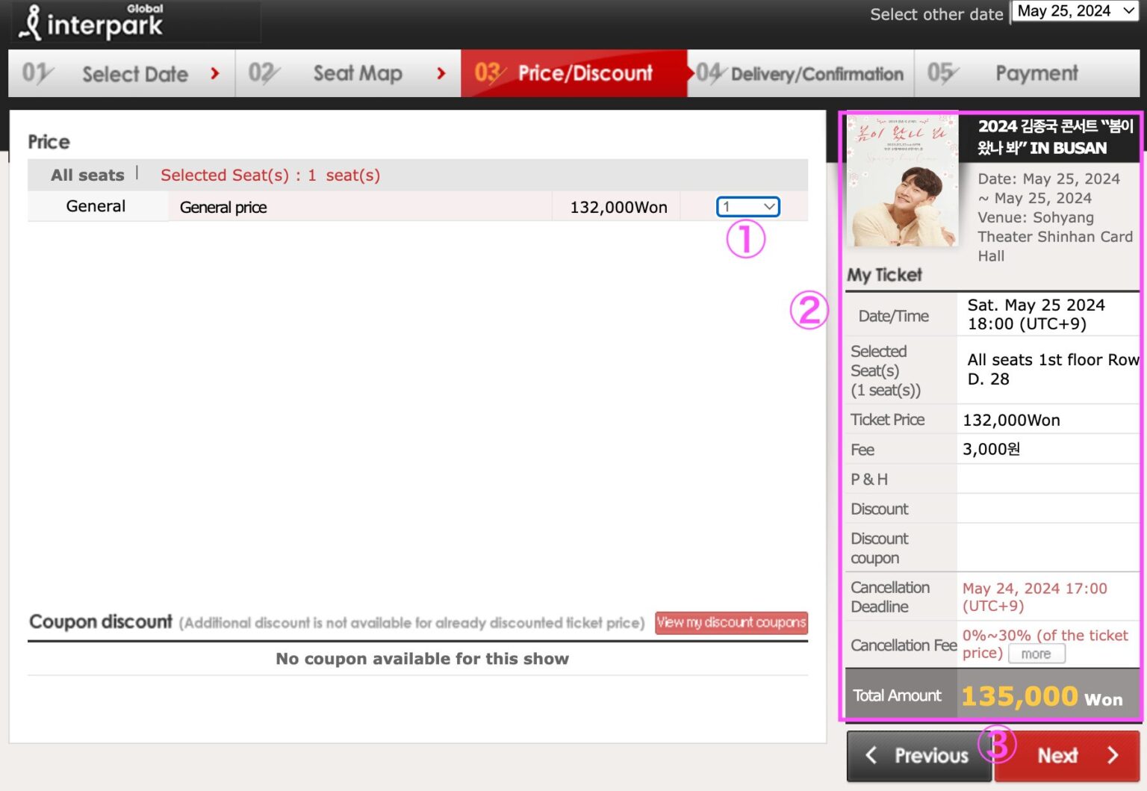The height and width of the screenshot is (791, 1147).
Task: Click the right chevron on the Next button
Action: coord(1113,755)
